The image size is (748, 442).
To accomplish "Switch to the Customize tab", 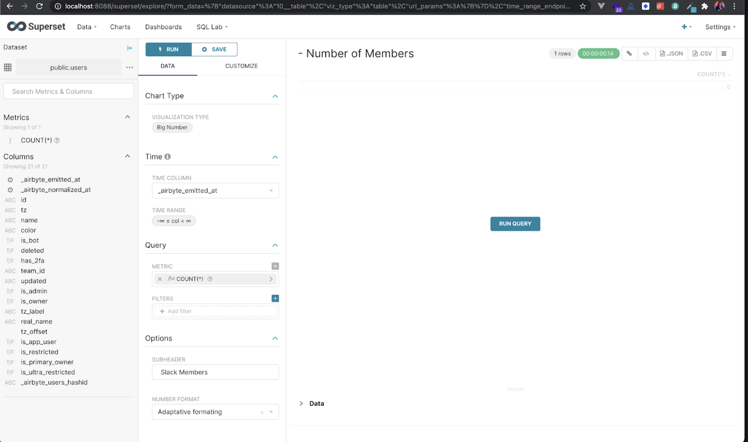I will [241, 66].
